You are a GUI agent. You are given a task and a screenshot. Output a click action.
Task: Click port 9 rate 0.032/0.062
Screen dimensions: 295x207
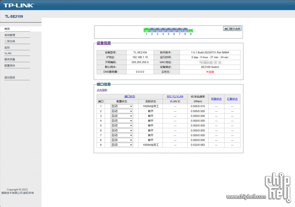coord(198,145)
